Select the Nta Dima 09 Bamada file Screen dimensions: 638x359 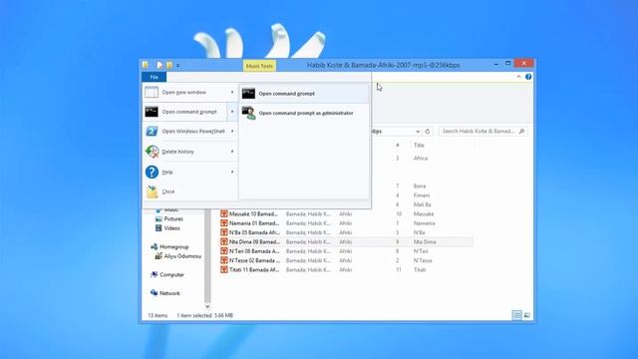254,241
